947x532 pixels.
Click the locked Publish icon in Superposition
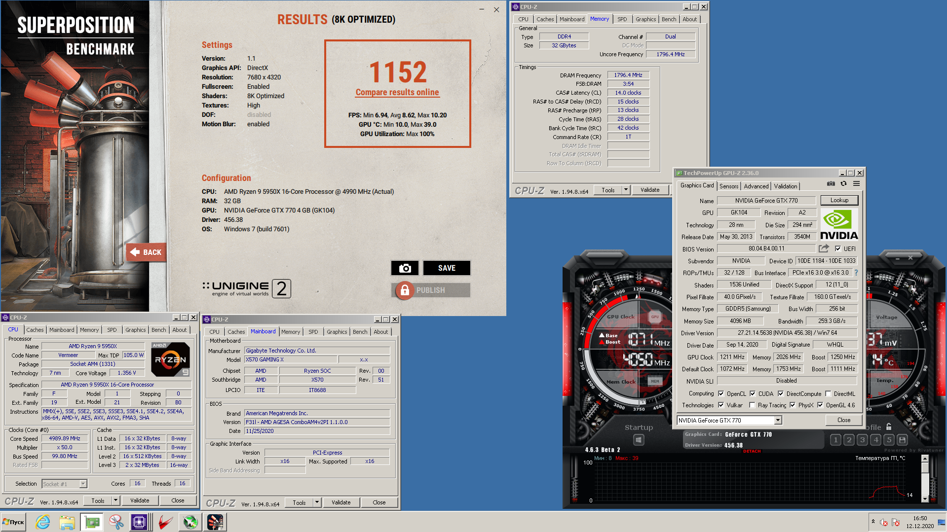[405, 290]
